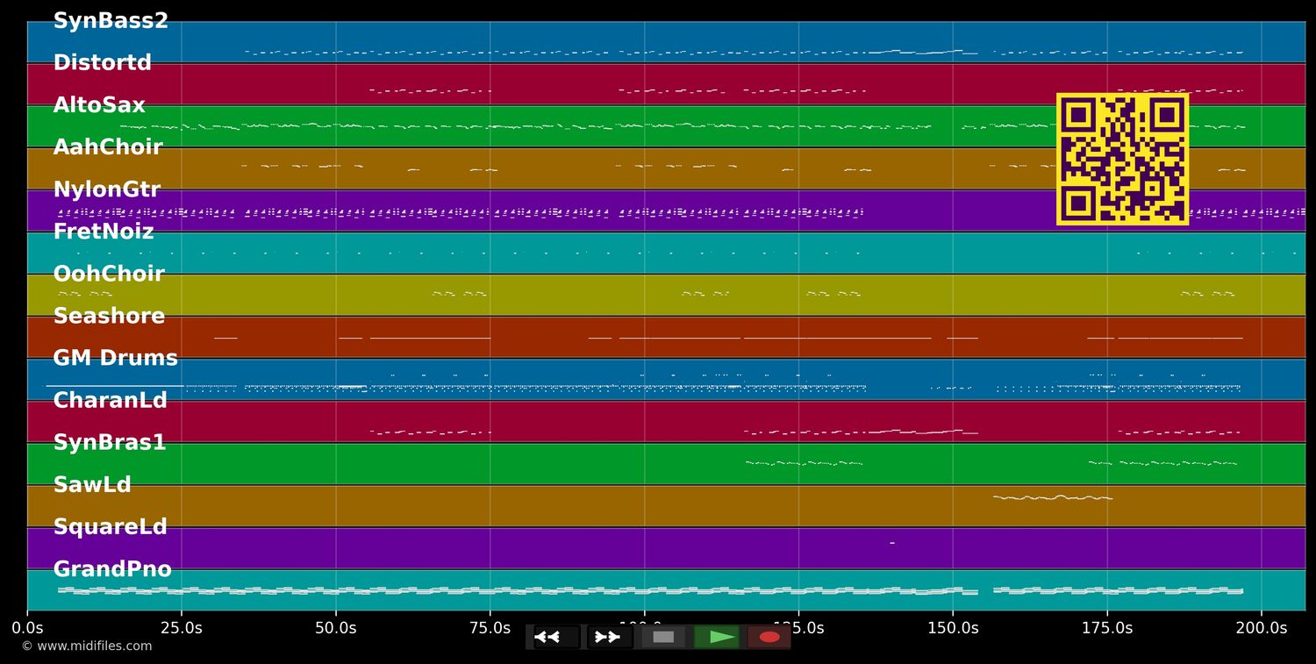Select the AahChoir track label
Screen dimensions: 1316x664
108,147
